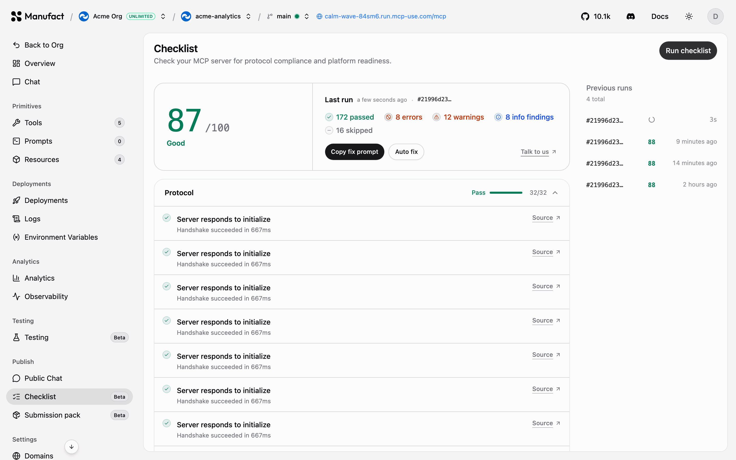Open the GitHub repository icon
Image resolution: width=736 pixels, height=460 pixels.
pyautogui.click(x=585, y=16)
